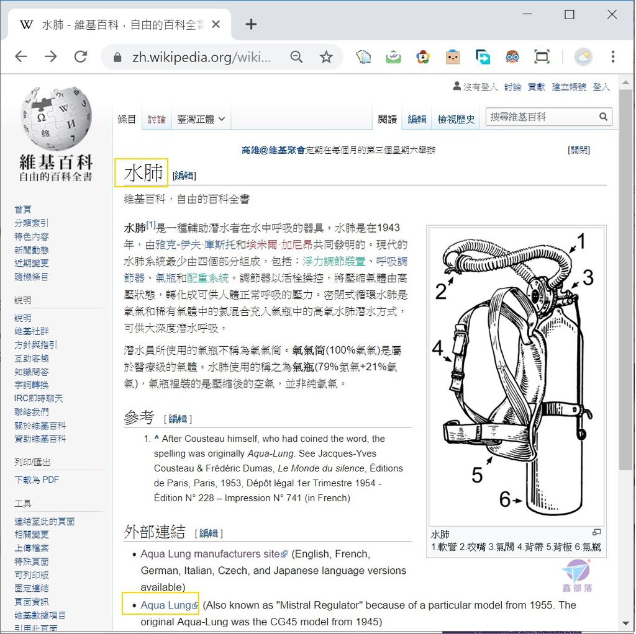Follow the 浮力調節裝置 link
The width and height of the screenshot is (636, 634).
tap(334, 261)
